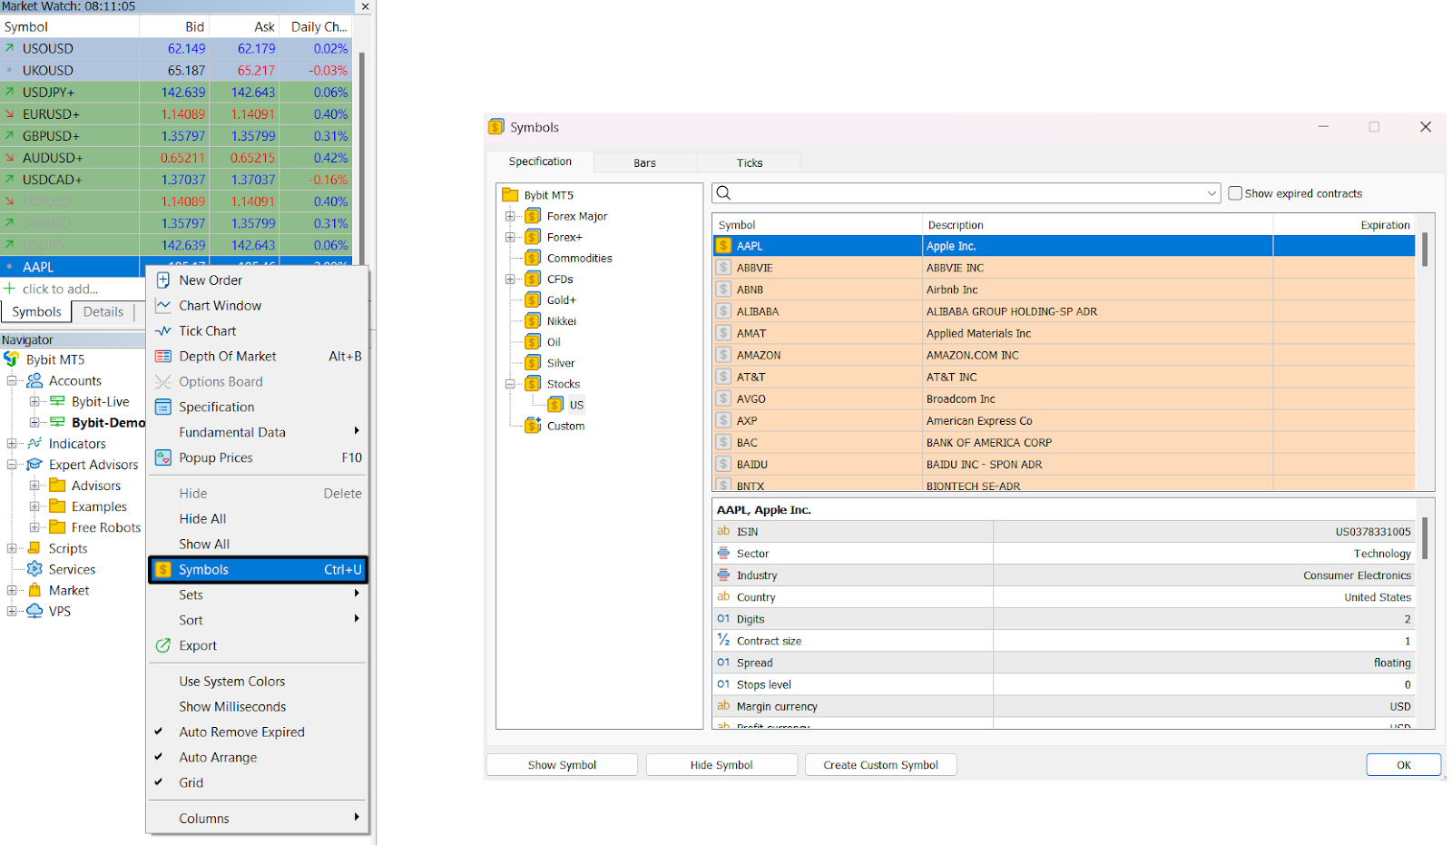This screenshot has height=845, width=1452.
Task: Click the Description column header
Action: click(x=1097, y=225)
